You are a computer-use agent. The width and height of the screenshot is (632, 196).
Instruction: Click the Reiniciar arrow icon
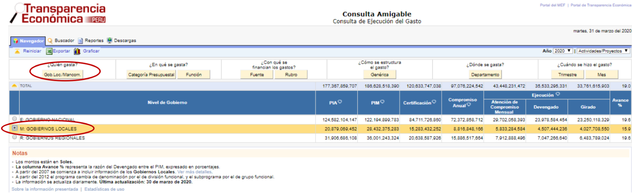(17, 52)
